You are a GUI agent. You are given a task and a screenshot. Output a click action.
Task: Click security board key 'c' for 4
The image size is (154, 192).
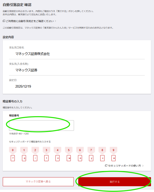57,158
